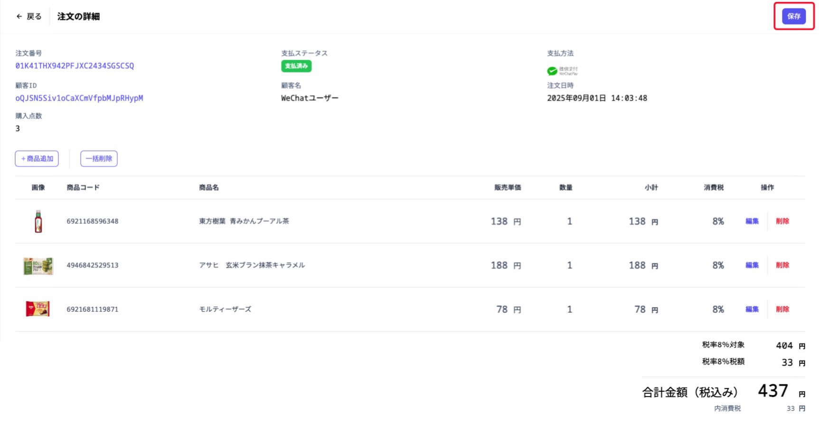Click the 税率8%税額 label
This screenshot has height=426, width=819.
[723, 361]
